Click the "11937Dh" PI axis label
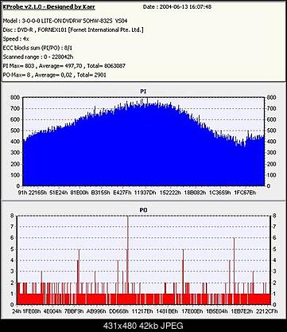287x332 pixels. click(x=145, y=193)
